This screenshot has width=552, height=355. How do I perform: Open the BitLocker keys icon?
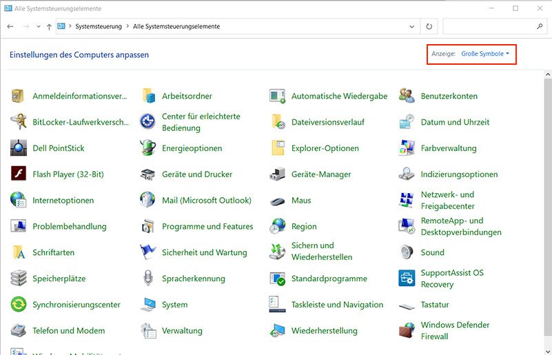19,122
